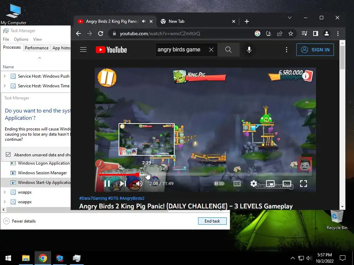Open Task Manager File menu
The width and height of the screenshot is (354, 265).
[6, 39]
